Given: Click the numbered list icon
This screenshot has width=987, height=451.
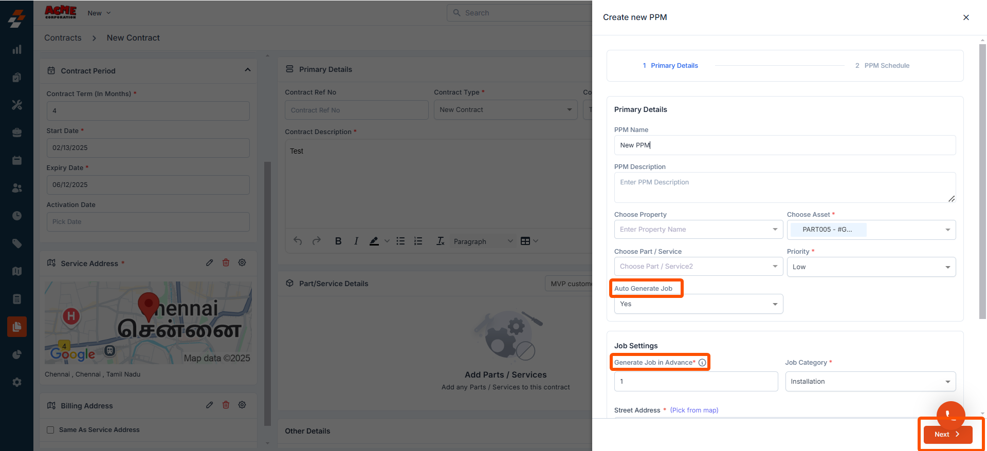Looking at the screenshot, I should click(x=418, y=241).
